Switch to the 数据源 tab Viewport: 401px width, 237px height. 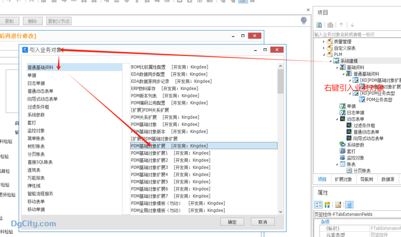pyautogui.click(x=388, y=179)
